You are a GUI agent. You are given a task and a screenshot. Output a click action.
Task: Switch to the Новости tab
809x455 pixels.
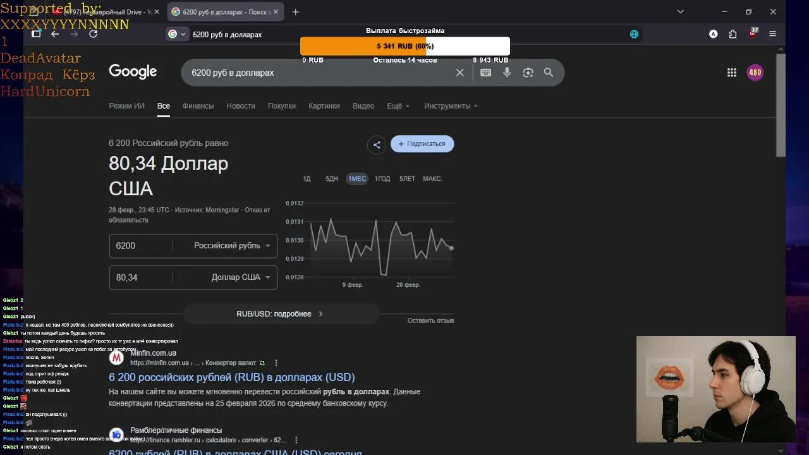pos(241,106)
